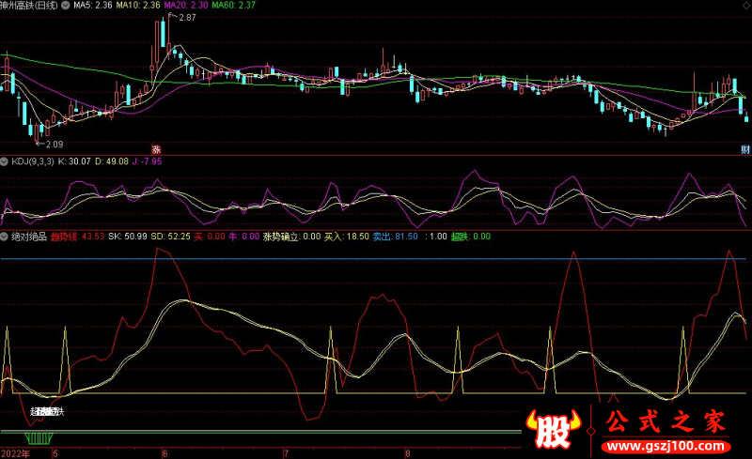This screenshot has width=752, height=459.
Task: Click the 2.87 high price label
Action: click(186, 18)
